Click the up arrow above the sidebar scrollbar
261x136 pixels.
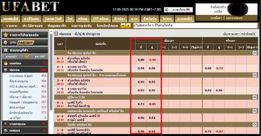51,31
